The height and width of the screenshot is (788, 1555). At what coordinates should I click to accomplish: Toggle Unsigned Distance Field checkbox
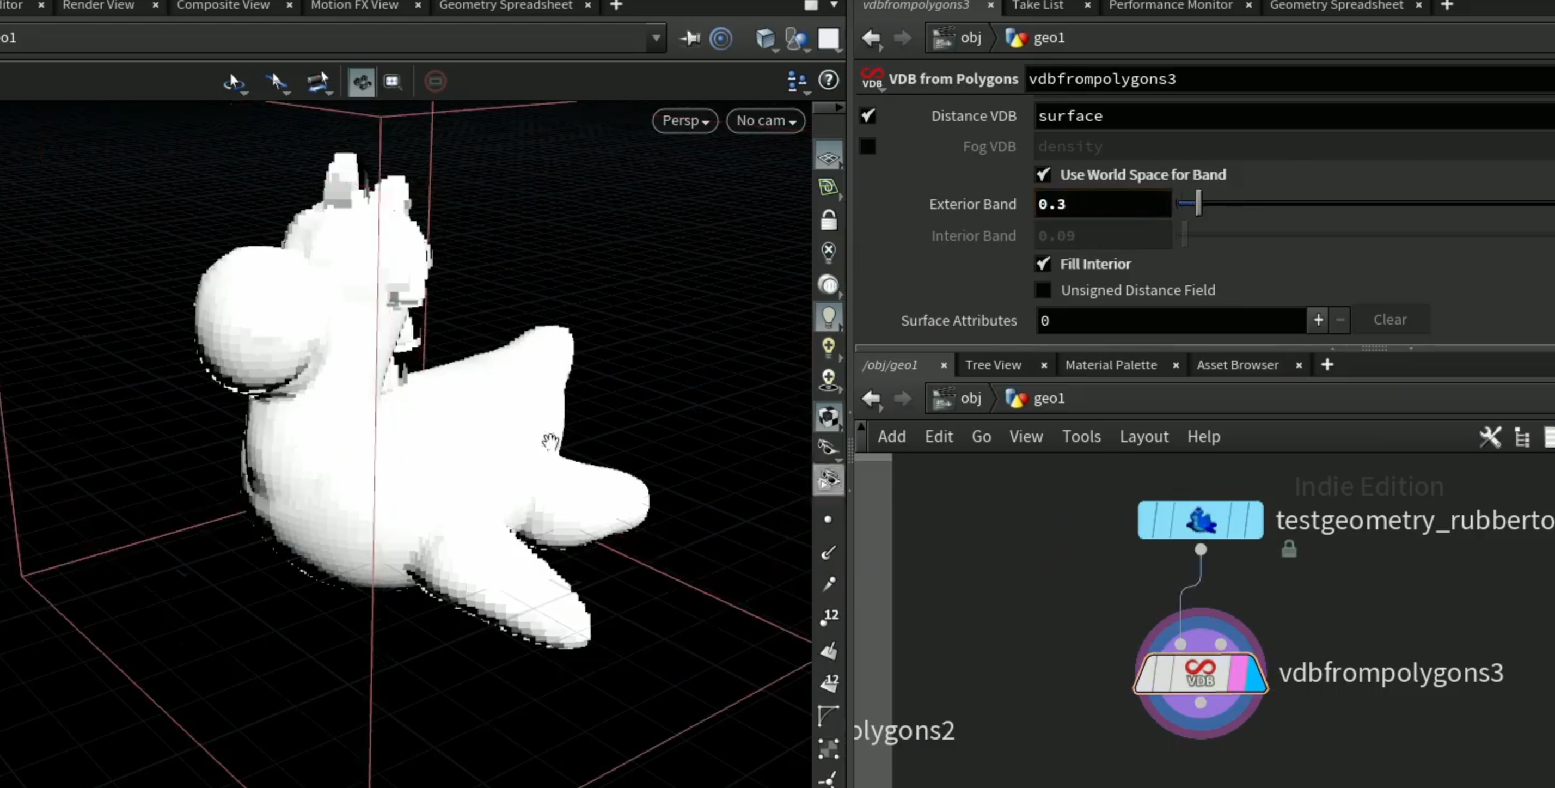pos(1043,290)
